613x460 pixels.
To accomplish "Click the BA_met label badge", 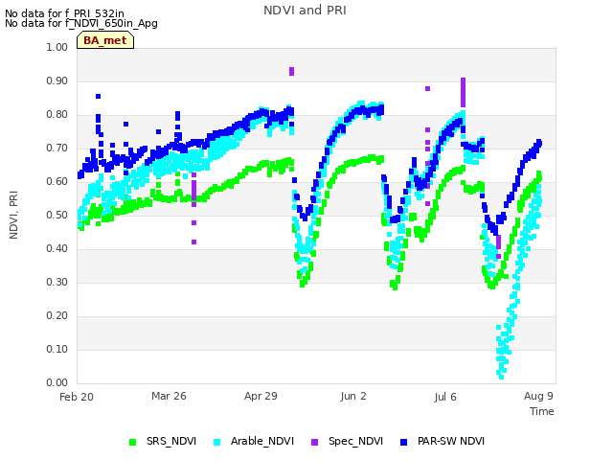I will click(105, 40).
